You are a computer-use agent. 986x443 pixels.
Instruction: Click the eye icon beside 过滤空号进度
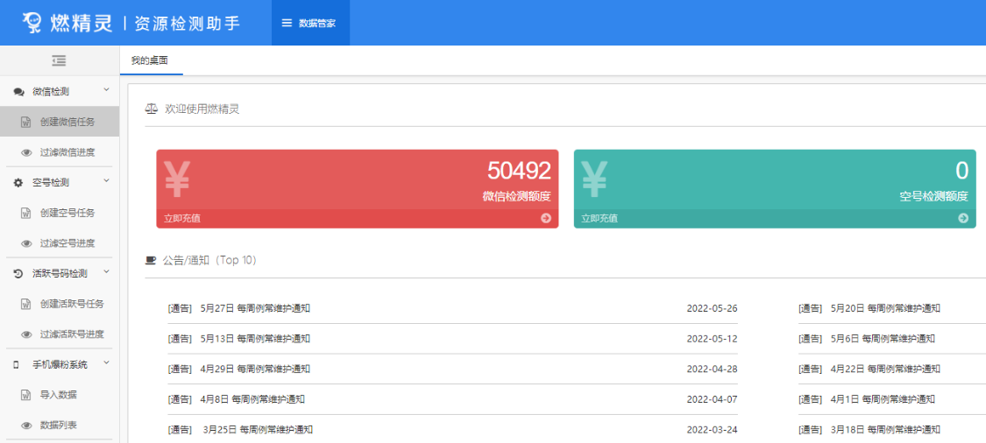(26, 243)
